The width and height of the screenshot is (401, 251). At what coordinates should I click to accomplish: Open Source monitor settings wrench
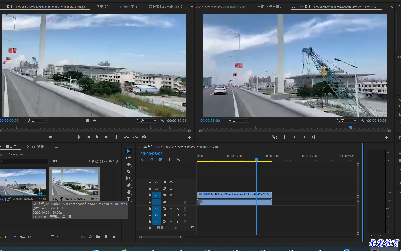tap(162, 120)
